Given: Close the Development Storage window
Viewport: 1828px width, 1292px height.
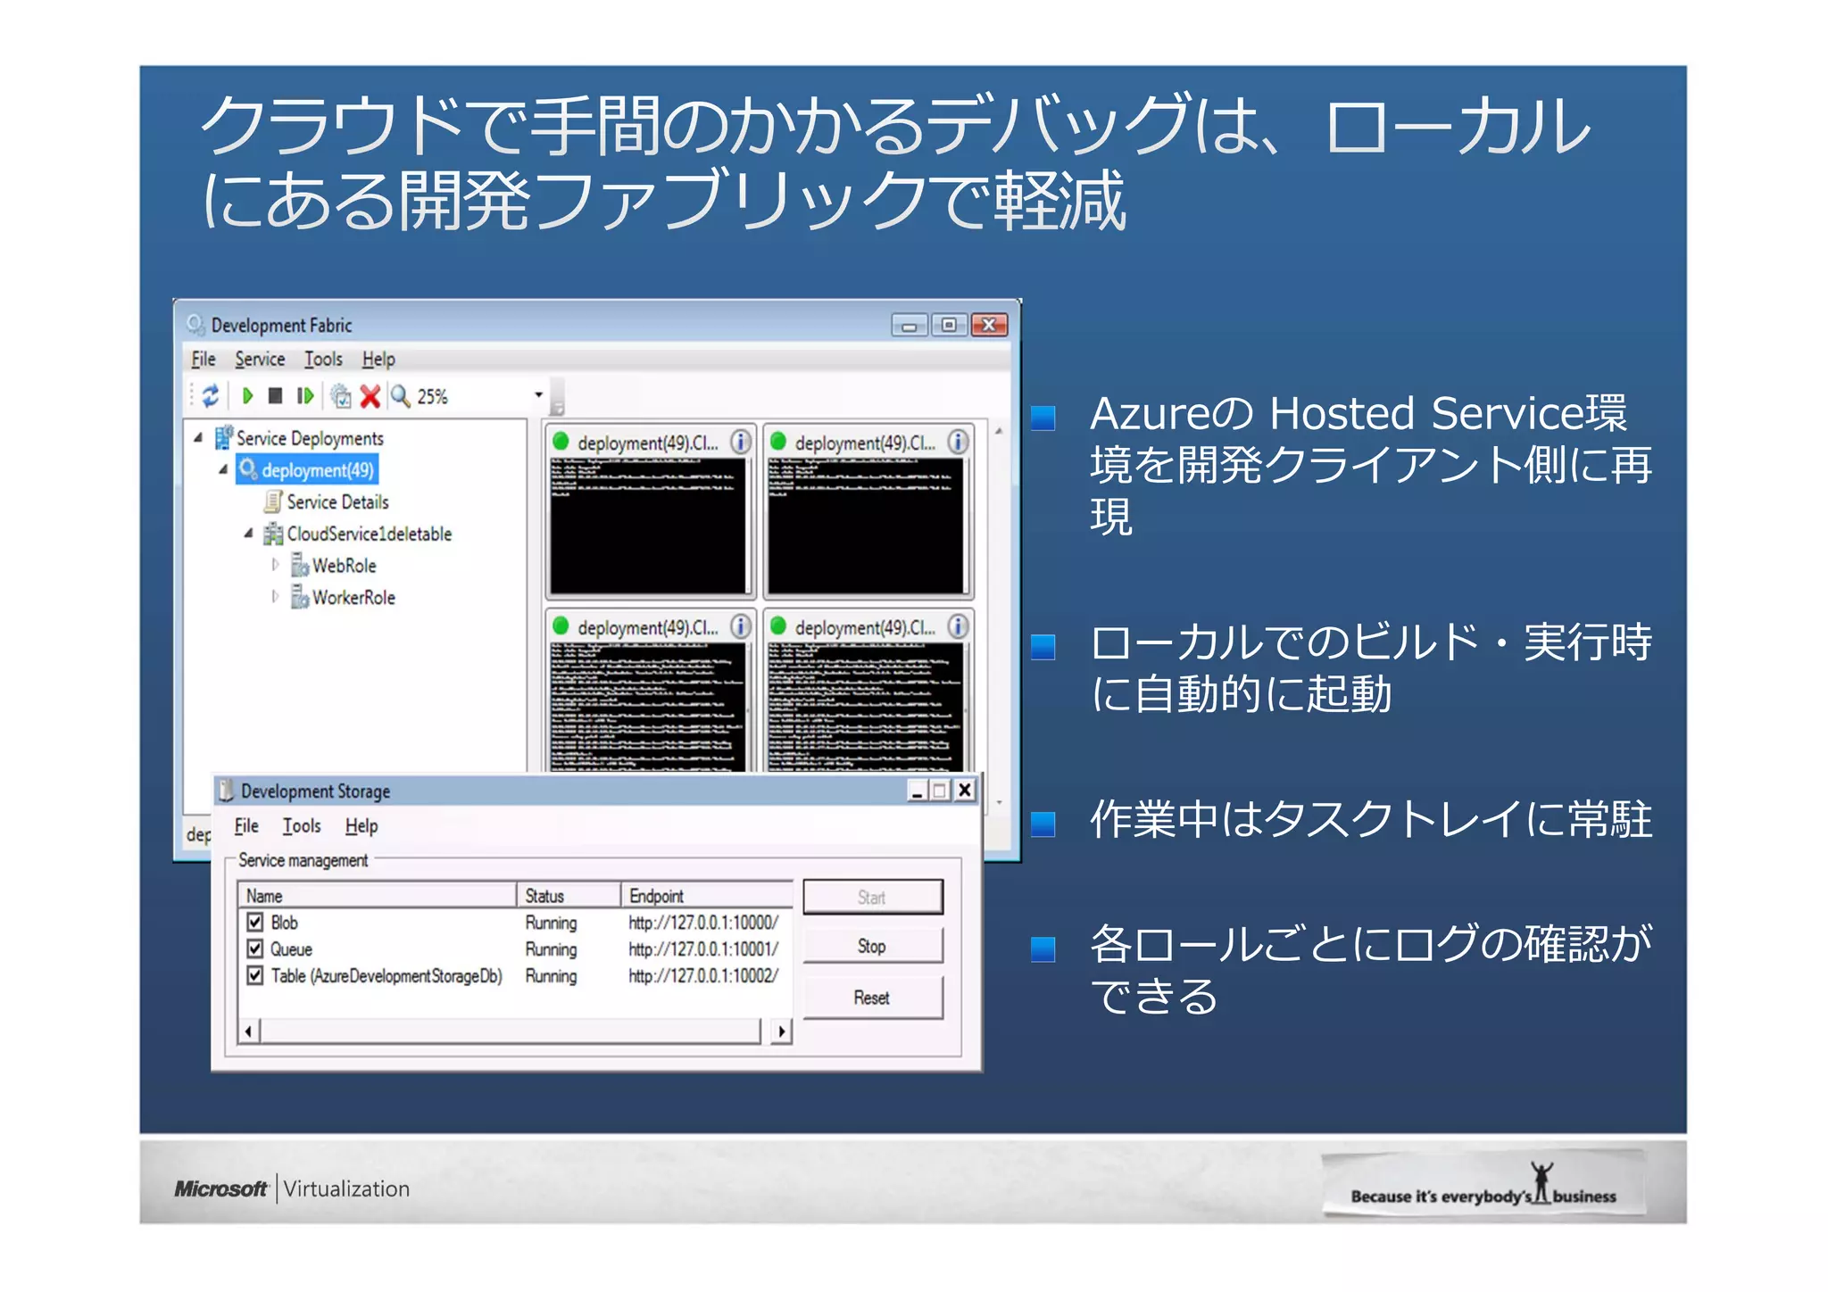Looking at the screenshot, I should pyautogui.click(x=965, y=791).
